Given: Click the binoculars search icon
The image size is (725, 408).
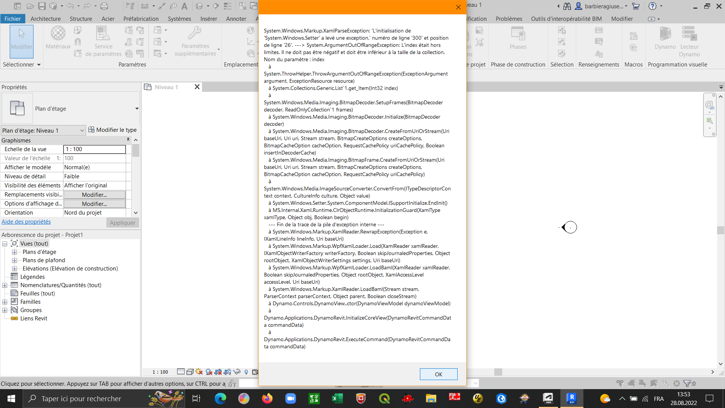Looking at the screenshot, I should point(567,6).
